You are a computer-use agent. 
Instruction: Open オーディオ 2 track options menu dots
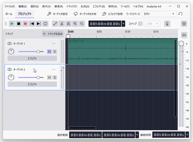tap(53, 69)
